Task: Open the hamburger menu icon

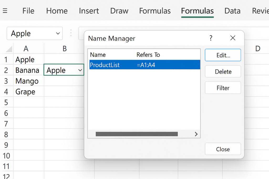Action: pyautogui.click(x=5, y=11)
